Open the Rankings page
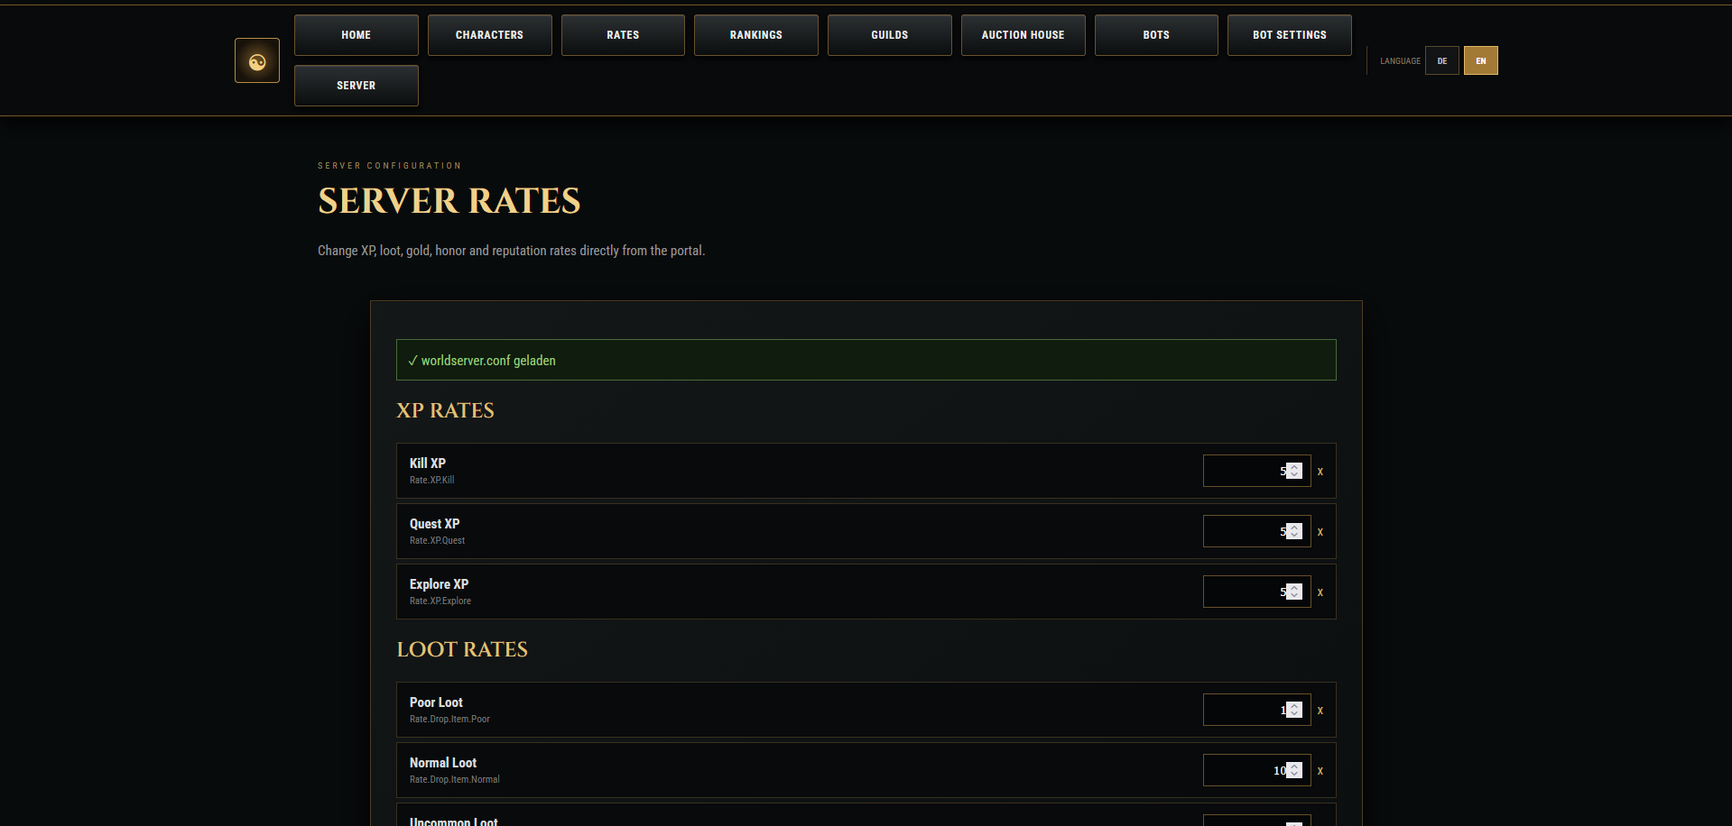This screenshot has height=826, width=1732. (x=756, y=35)
